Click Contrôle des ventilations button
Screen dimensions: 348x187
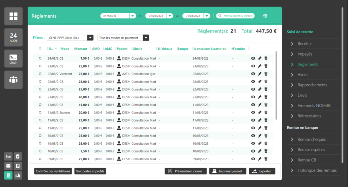pyautogui.click(x=53, y=171)
